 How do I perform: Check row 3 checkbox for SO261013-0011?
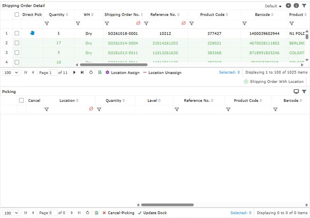point(17,53)
